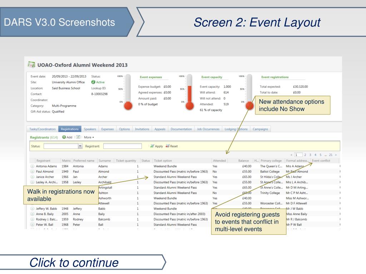Image resolution: width=366 pixels, height=274 pixels.
Task: Go to page 2 of registrants
Action: [x=305, y=155]
